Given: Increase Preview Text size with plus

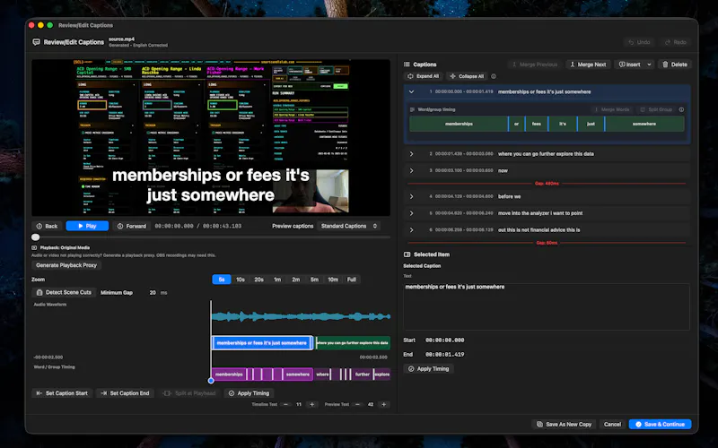Looking at the screenshot, I should click(x=384, y=405).
